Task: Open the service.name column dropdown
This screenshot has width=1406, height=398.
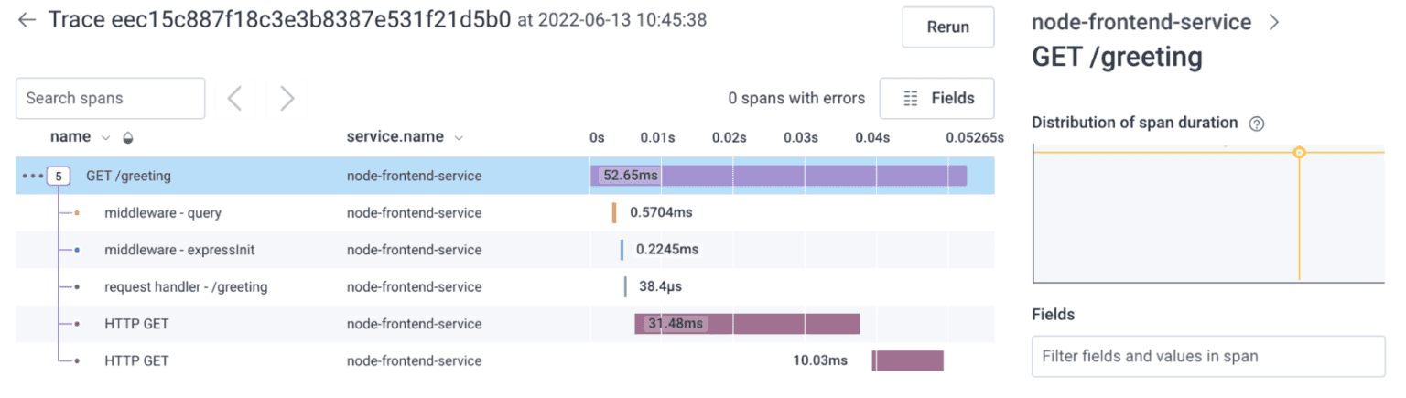Action: (x=459, y=138)
